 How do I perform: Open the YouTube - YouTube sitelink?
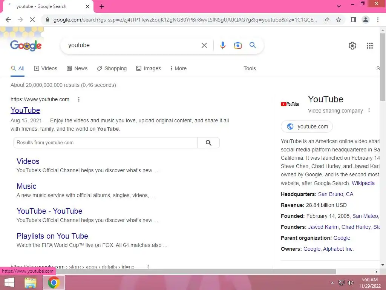pyautogui.click(x=49, y=211)
